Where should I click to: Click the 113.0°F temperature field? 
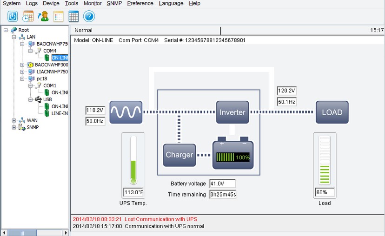point(133,192)
